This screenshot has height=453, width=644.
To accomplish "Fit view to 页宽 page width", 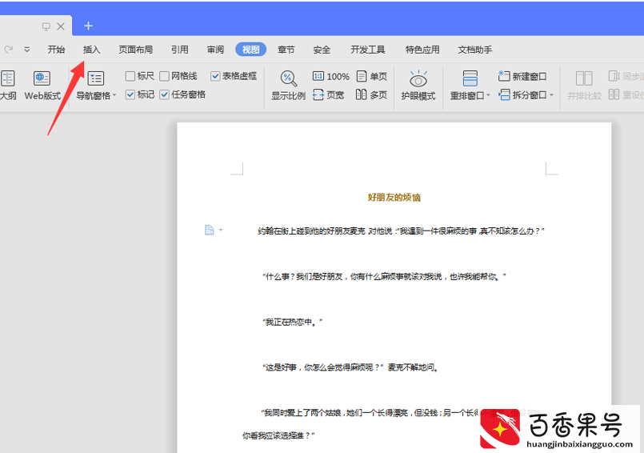I will (328, 95).
